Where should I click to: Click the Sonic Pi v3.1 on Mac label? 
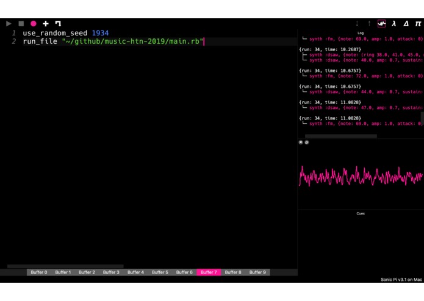[401, 280]
